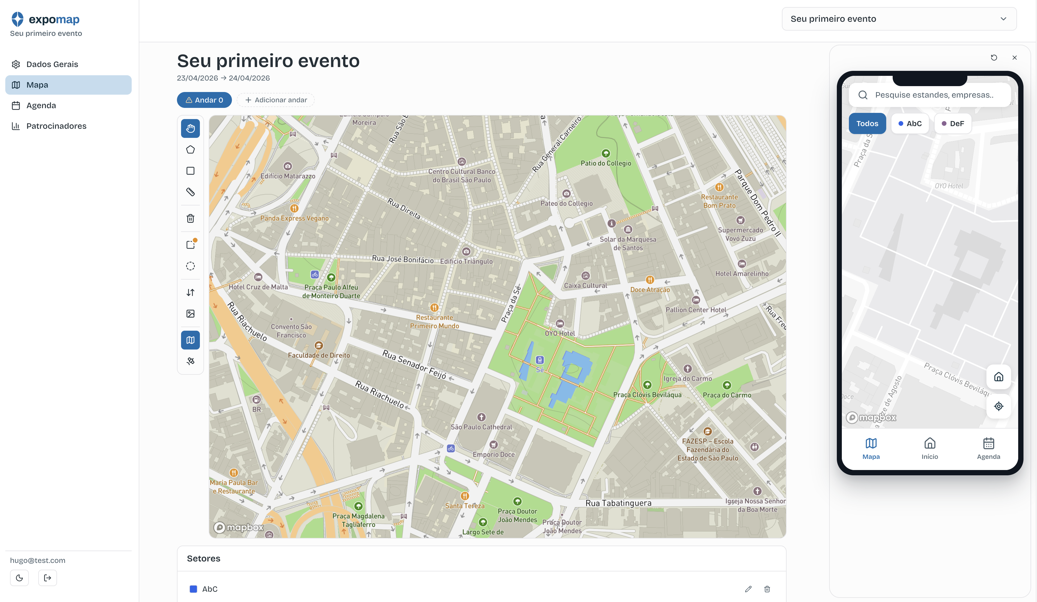Screen dimensions: 1037x602
Task: Click the Igreja do Carmo map marker
Action: pos(688,369)
